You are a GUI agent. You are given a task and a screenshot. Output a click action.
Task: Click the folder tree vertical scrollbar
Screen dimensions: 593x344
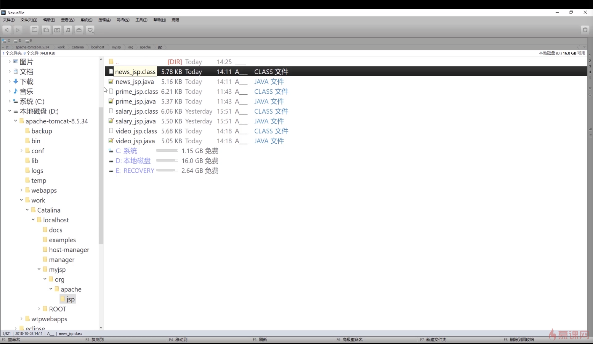point(101,175)
